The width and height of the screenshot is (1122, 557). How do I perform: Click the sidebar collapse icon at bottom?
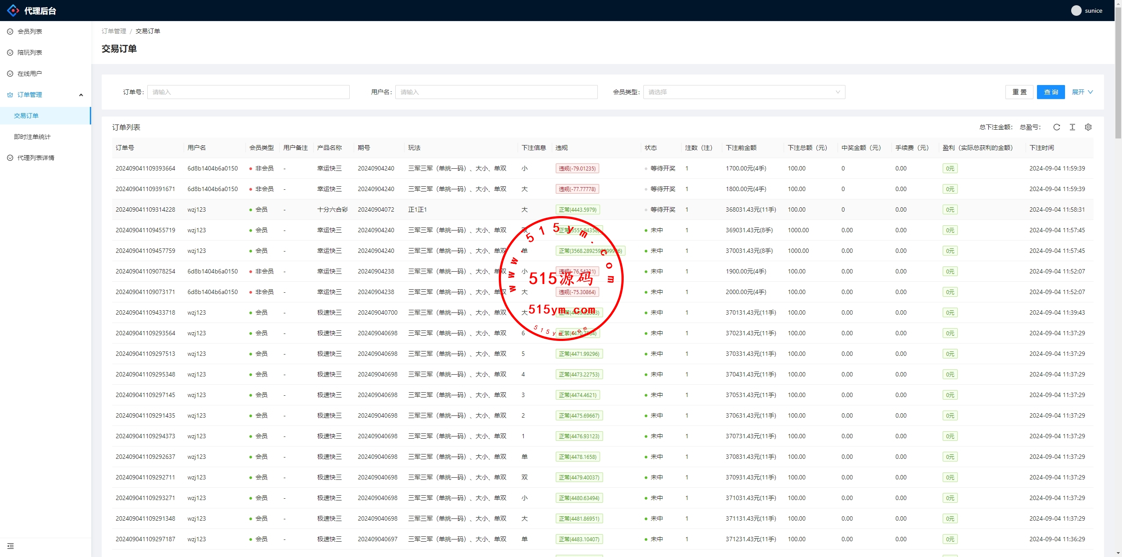point(11,546)
